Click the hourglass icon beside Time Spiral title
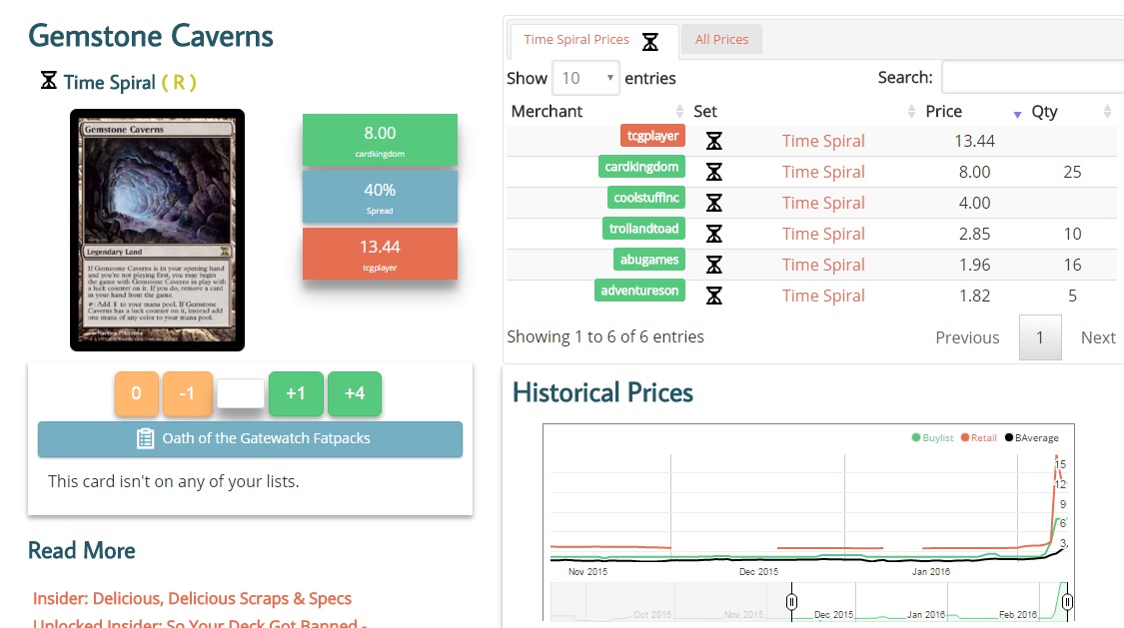Image resolution: width=1124 pixels, height=628 pixels. pyautogui.click(x=48, y=81)
